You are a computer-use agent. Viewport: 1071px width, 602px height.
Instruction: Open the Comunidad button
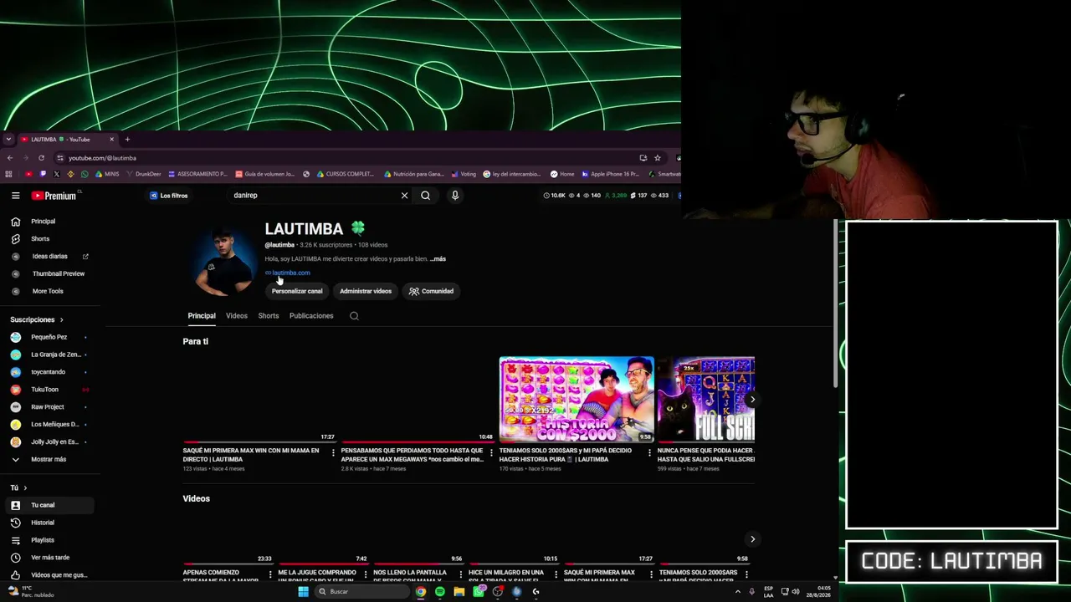(432, 291)
